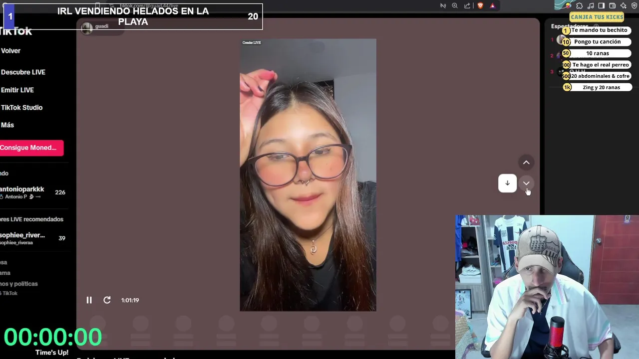Reload the LIVE stream with refresh icon

point(107,300)
